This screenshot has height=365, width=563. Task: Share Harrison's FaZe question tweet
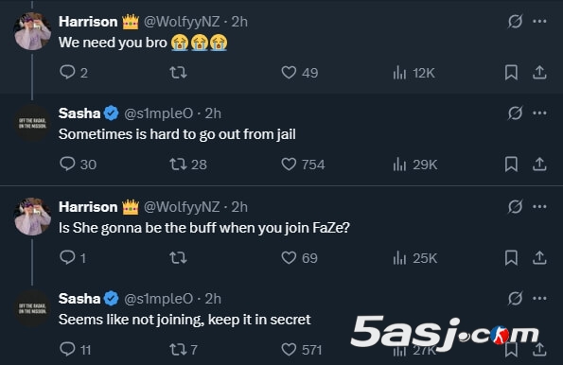pyautogui.click(x=539, y=258)
